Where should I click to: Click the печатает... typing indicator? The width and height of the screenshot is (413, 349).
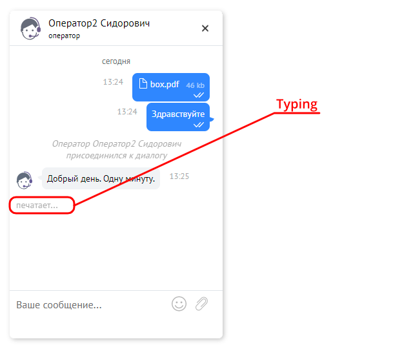coord(37,206)
